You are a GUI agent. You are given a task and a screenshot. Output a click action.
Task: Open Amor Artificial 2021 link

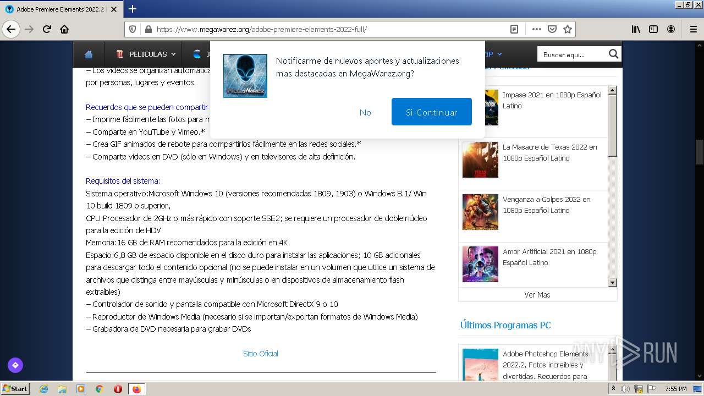(549, 257)
